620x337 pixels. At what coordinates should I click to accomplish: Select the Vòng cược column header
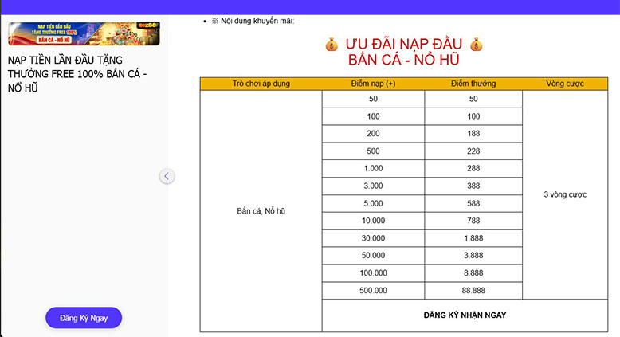(x=565, y=84)
